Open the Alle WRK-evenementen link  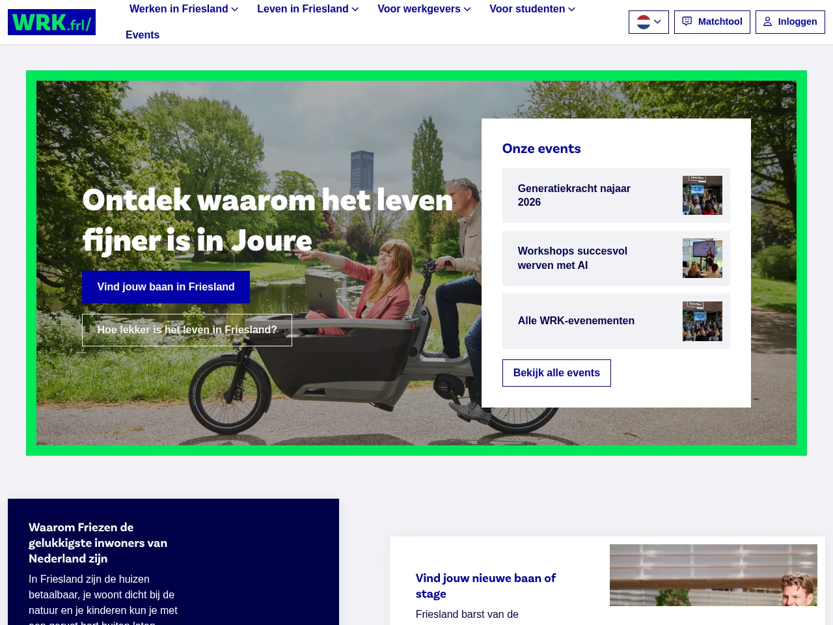tap(616, 321)
